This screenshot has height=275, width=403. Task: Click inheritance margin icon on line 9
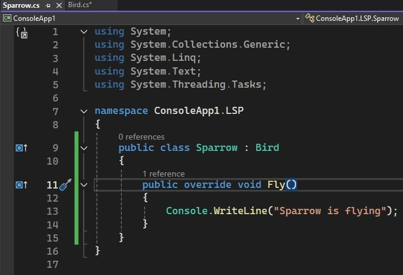tap(21, 148)
